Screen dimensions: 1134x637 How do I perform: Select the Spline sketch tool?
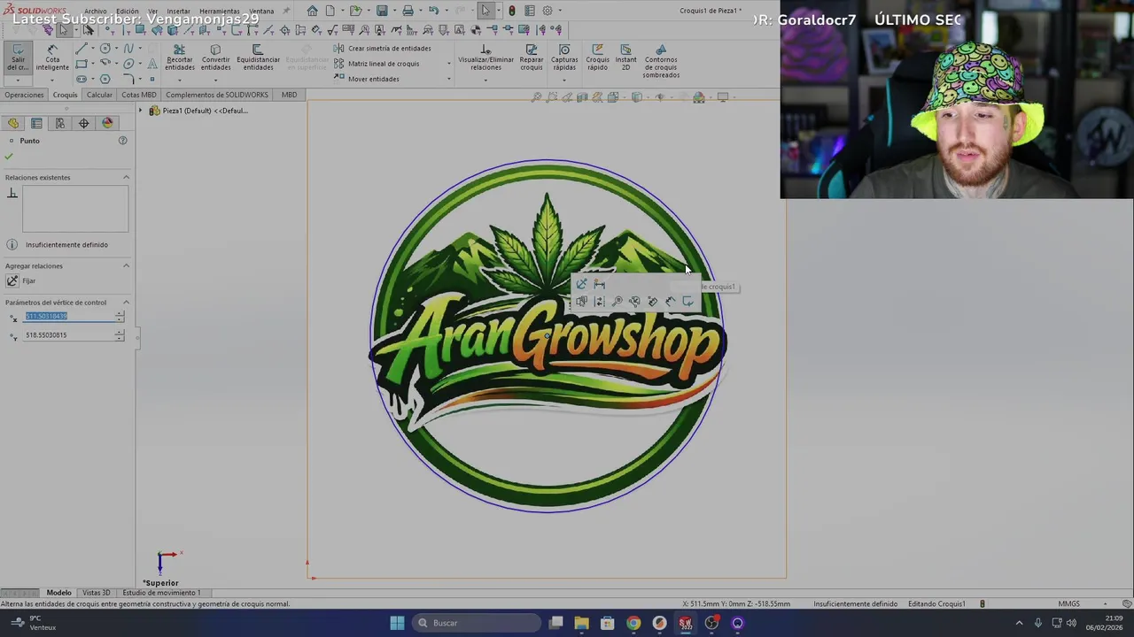(128, 48)
